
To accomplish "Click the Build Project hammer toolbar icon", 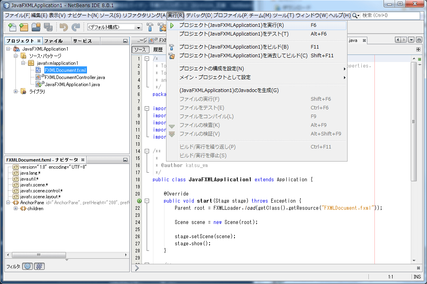I will point(150,27).
